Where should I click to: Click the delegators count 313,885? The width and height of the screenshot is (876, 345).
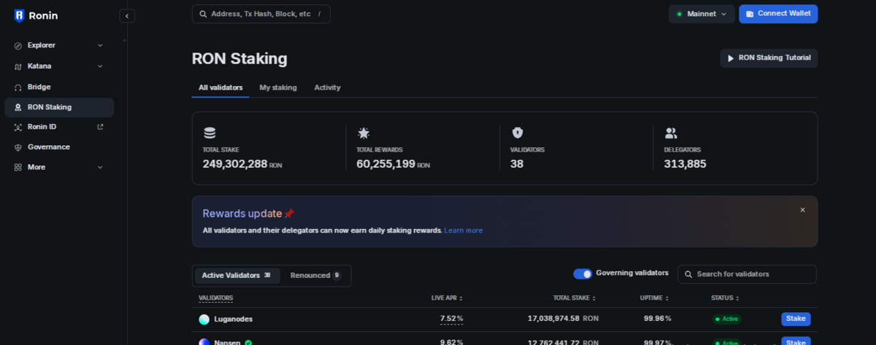point(685,164)
